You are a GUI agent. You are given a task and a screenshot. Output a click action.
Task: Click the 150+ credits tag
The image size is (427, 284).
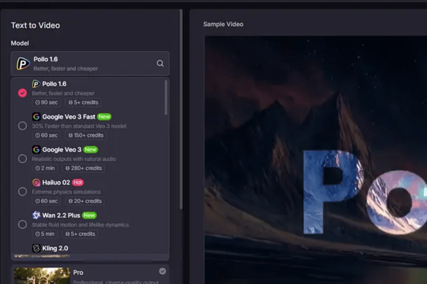coord(86,135)
